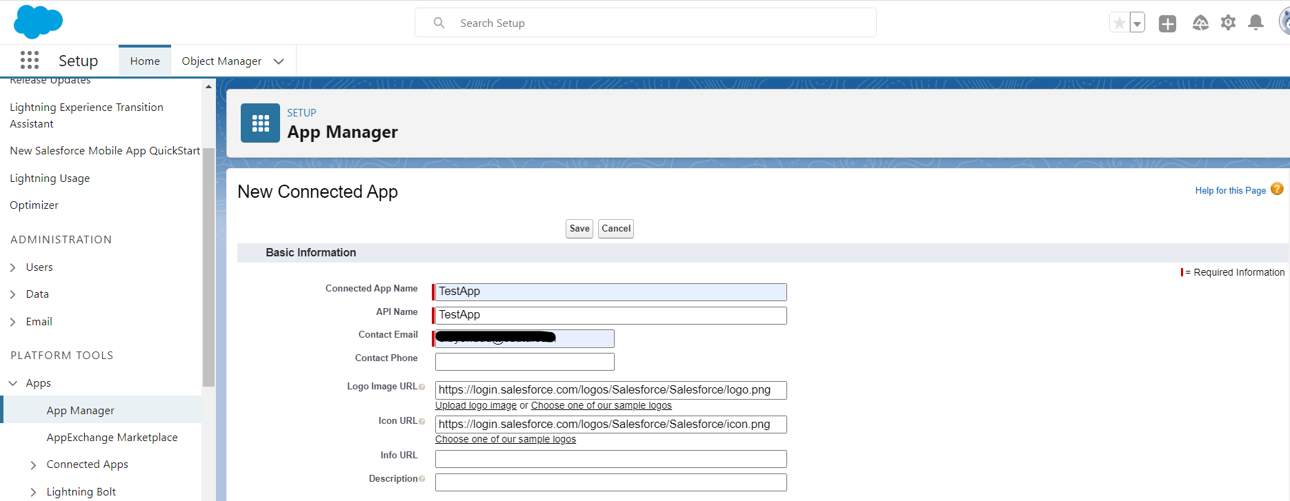Expand the Connected Apps tree item
Image resolution: width=1290 pixels, height=501 pixels.
(33, 465)
